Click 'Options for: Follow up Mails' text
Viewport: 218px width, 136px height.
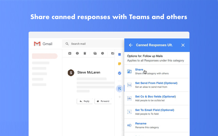click(145, 56)
